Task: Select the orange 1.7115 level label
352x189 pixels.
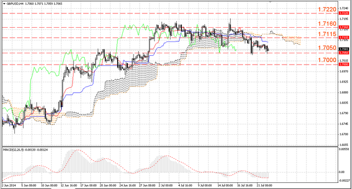Action: pos(327,34)
